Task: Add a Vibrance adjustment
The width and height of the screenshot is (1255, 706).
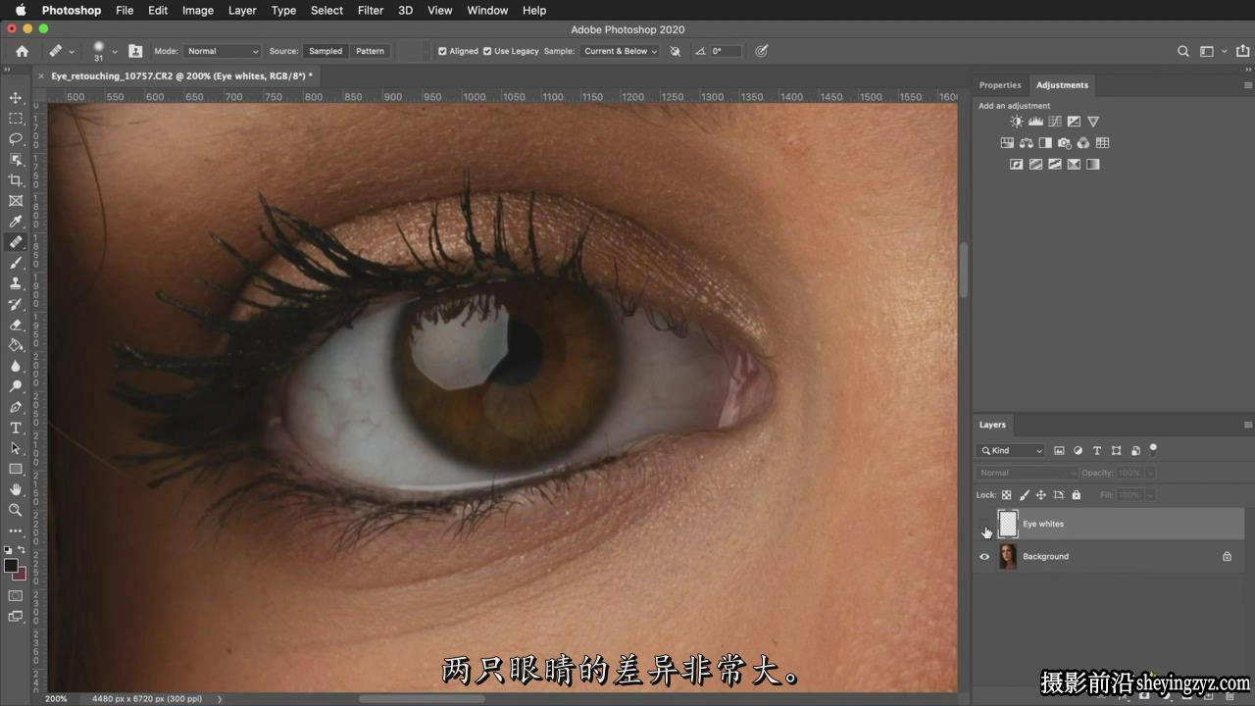Action: pyautogui.click(x=1093, y=122)
